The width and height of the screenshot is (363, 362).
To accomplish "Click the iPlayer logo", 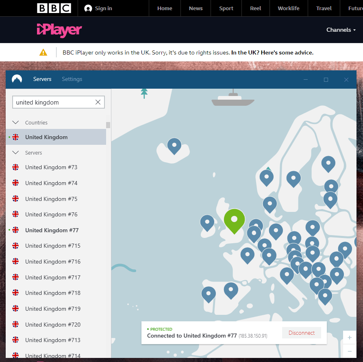I will (59, 30).
